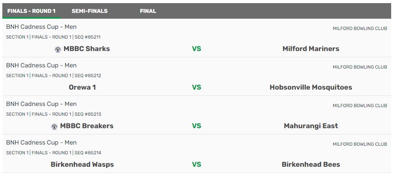Open the Mahurangi East team link
Screen dimensions: 404x180
coord(311,126)
